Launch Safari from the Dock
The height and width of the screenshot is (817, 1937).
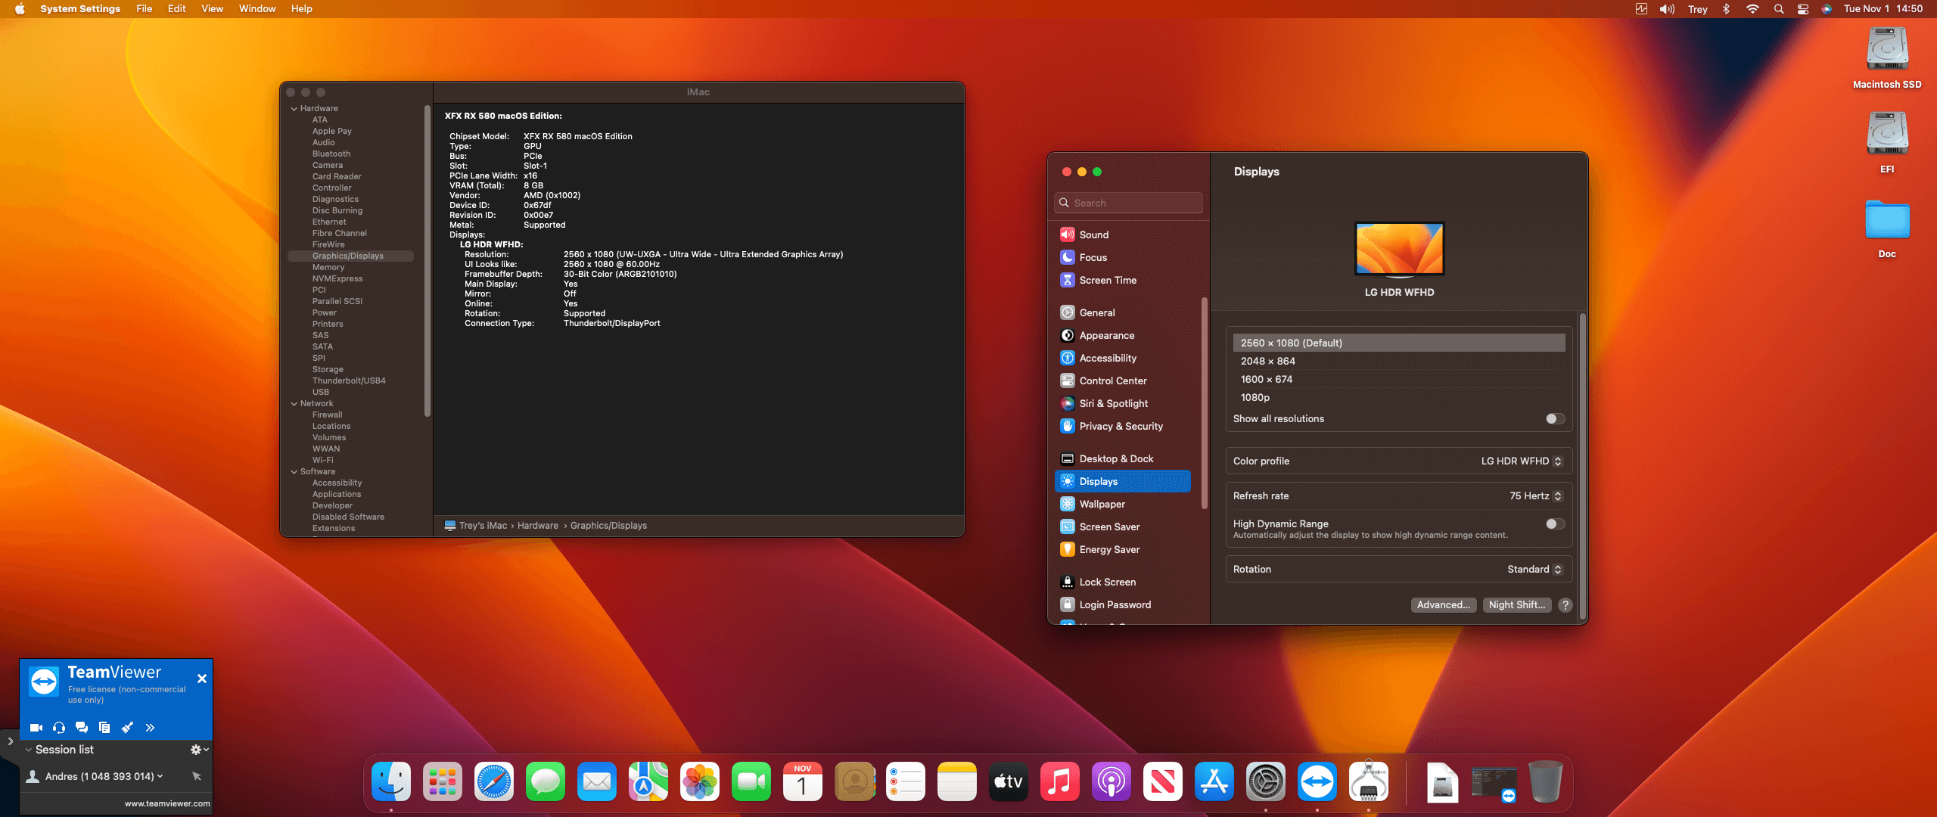(x=493, y=782)
